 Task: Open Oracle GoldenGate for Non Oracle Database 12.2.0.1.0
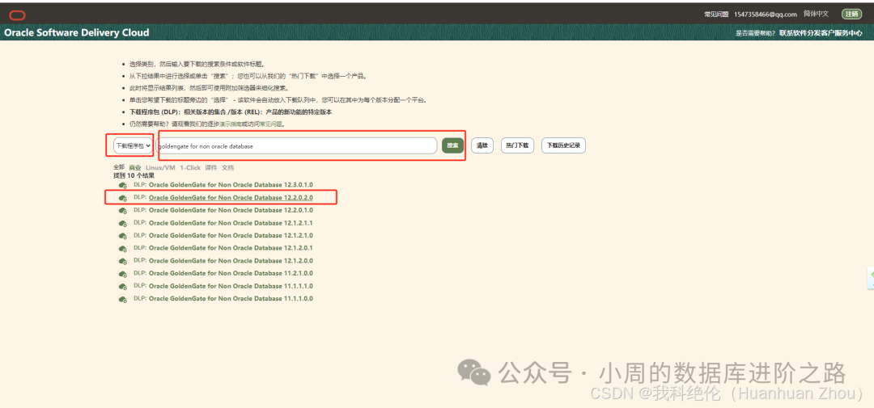[x=231, y=210]
